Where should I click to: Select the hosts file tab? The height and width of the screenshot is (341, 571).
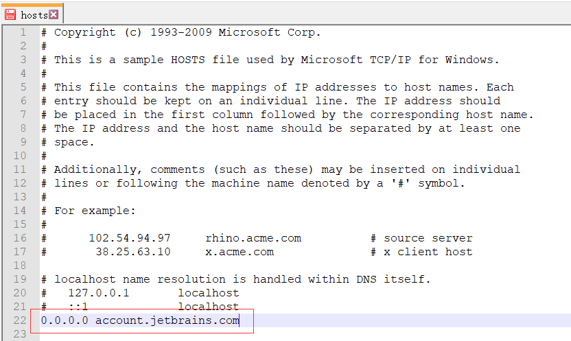(x=34, y=14)
